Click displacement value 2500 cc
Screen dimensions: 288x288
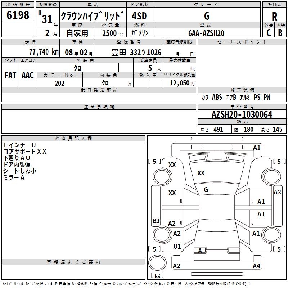click(x=113, y=33)
